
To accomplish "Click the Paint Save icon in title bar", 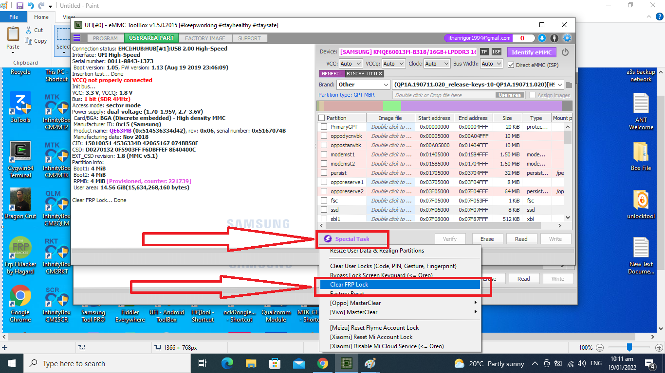I will [20, 6].
